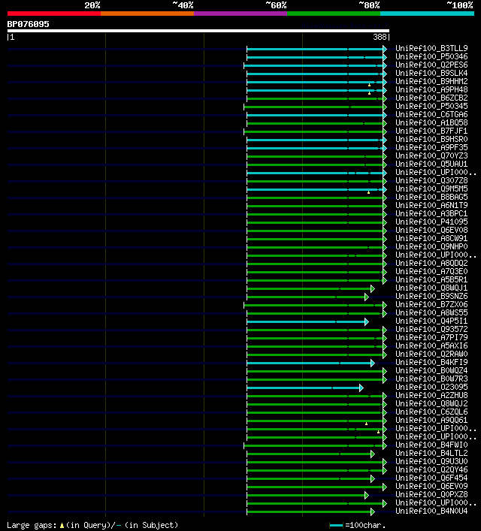Click the yellow gap marker in UniRef100_A9QQ61 row

(366, 424)
